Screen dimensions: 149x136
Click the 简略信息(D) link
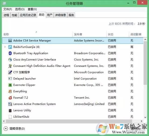coord(17,129)
